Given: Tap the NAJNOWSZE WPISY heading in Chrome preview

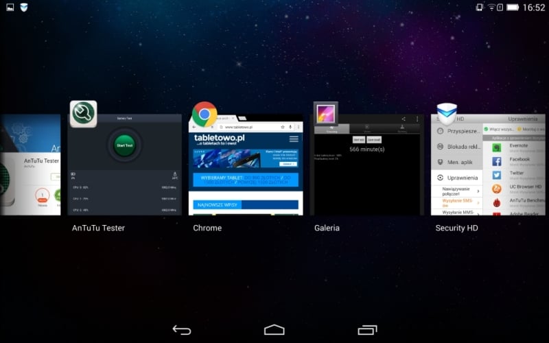Looking at the screenshot, I should click(217, 204).
